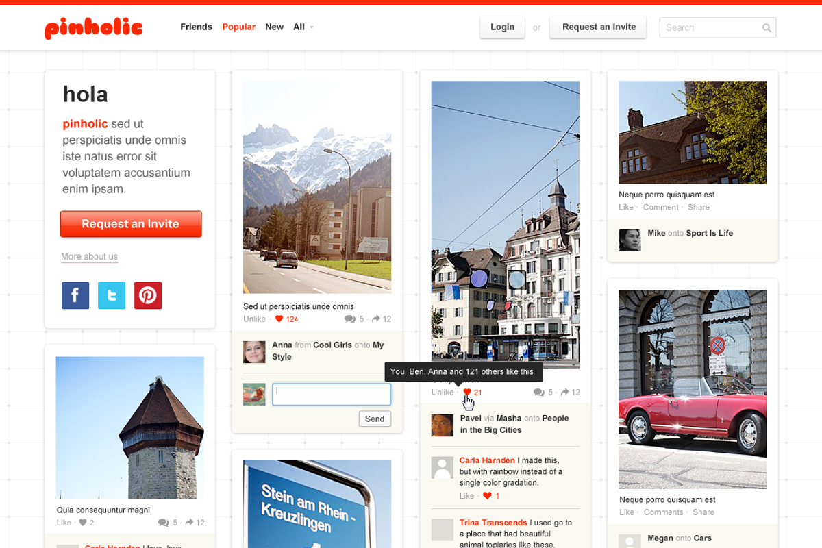Viewport: 822px width, 548px height.
Task: Click red Request an Invite button
Action: point(131,224)
